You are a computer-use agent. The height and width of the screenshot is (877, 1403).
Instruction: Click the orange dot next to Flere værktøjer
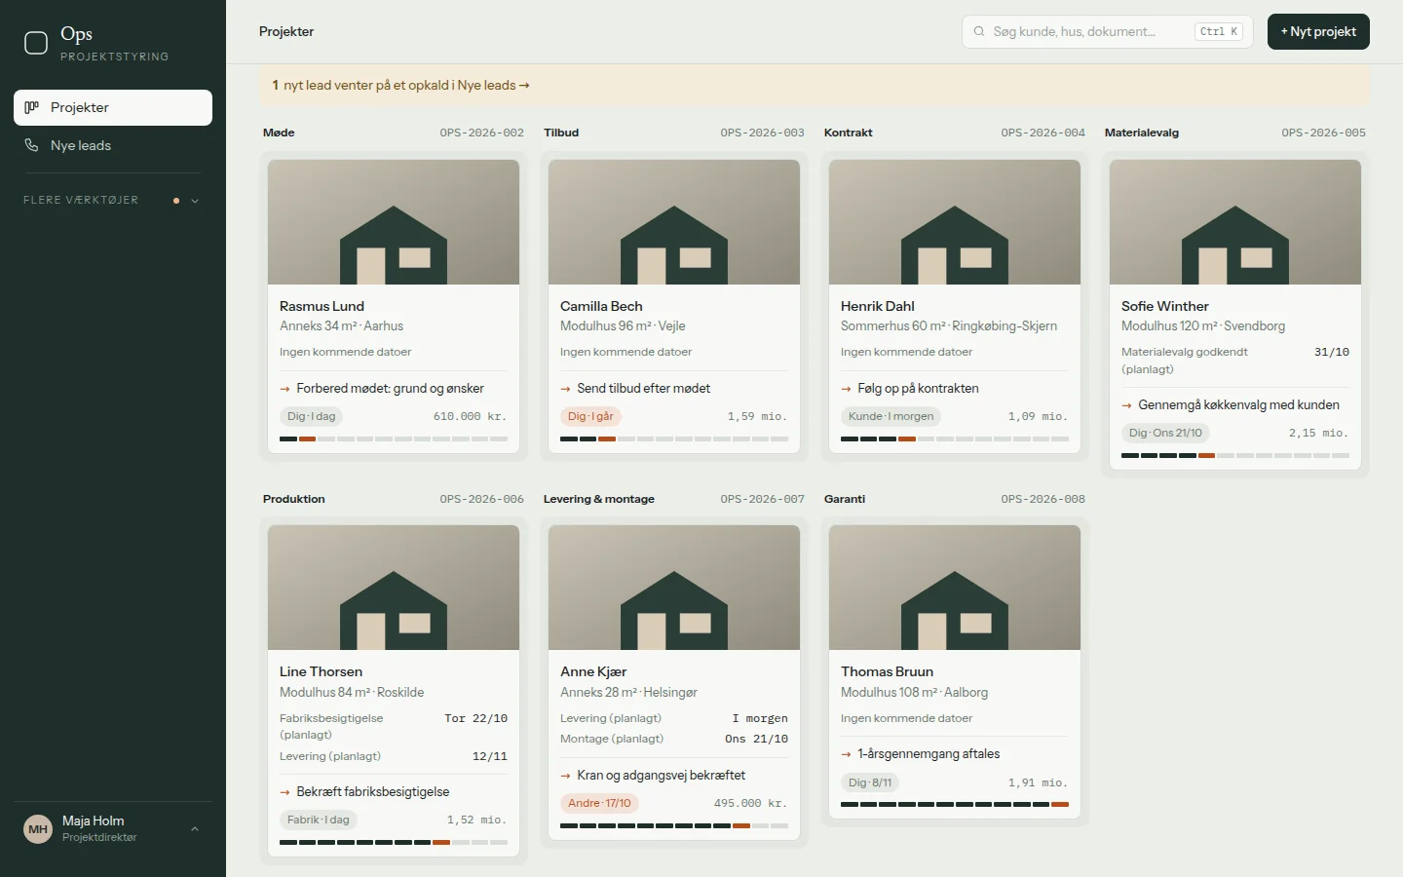pyautogui.click(x=176, y=201)
